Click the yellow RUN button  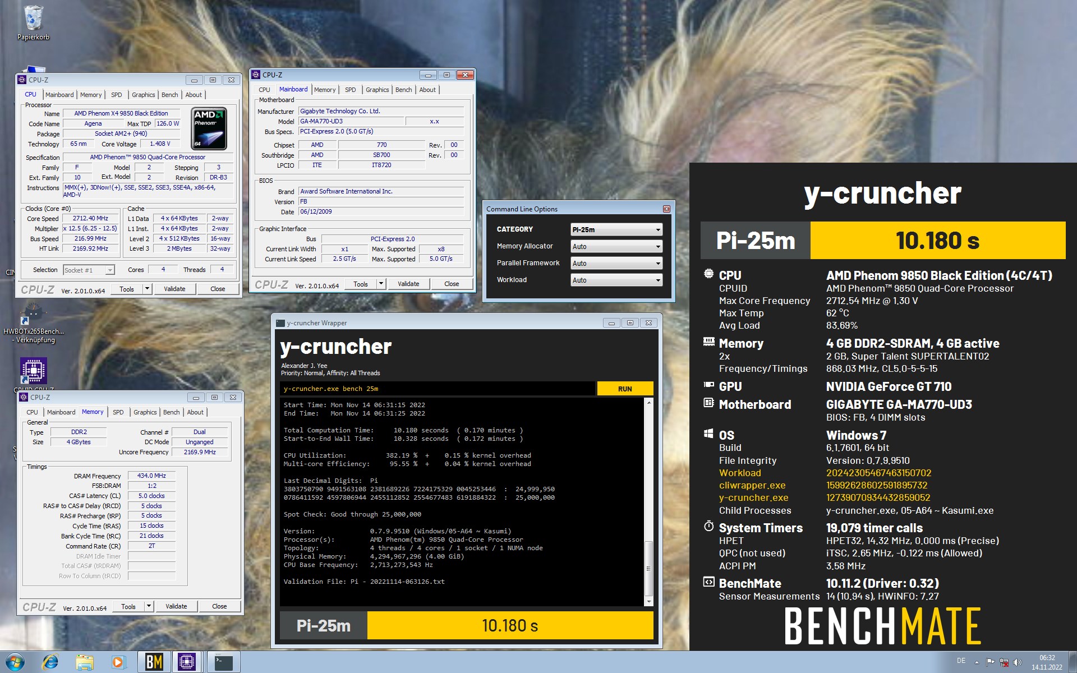point(625,389)
